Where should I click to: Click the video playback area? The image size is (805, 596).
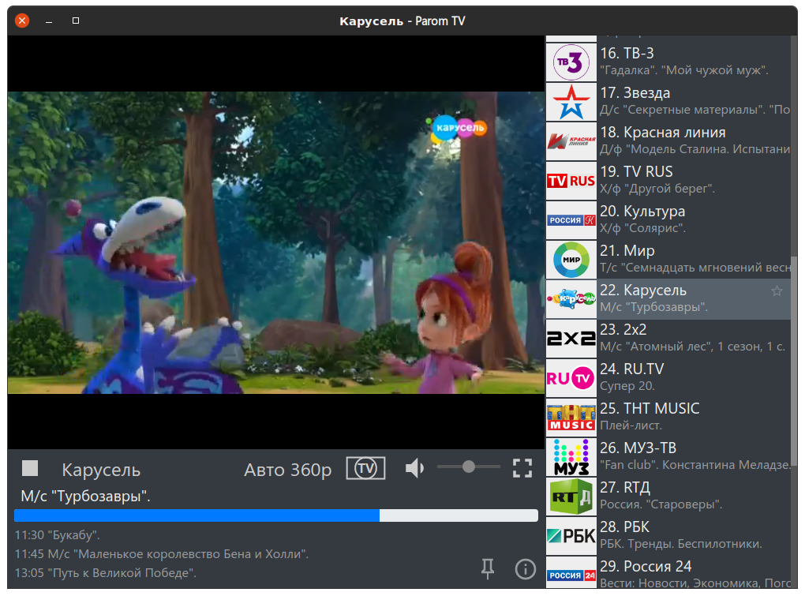276,242
